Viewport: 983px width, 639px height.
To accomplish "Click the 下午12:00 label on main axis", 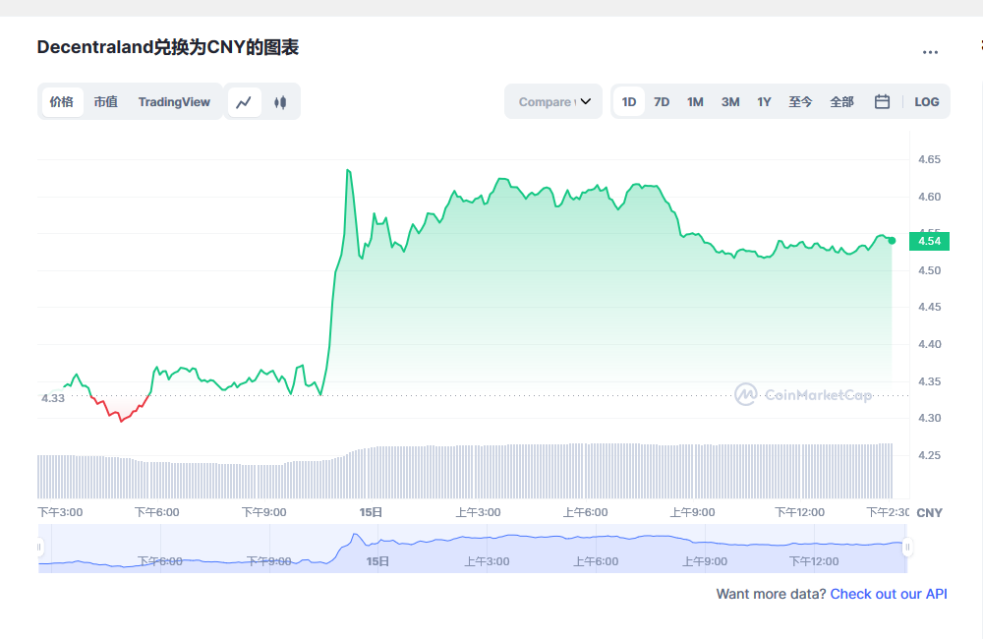I will (x=799, y=512).
